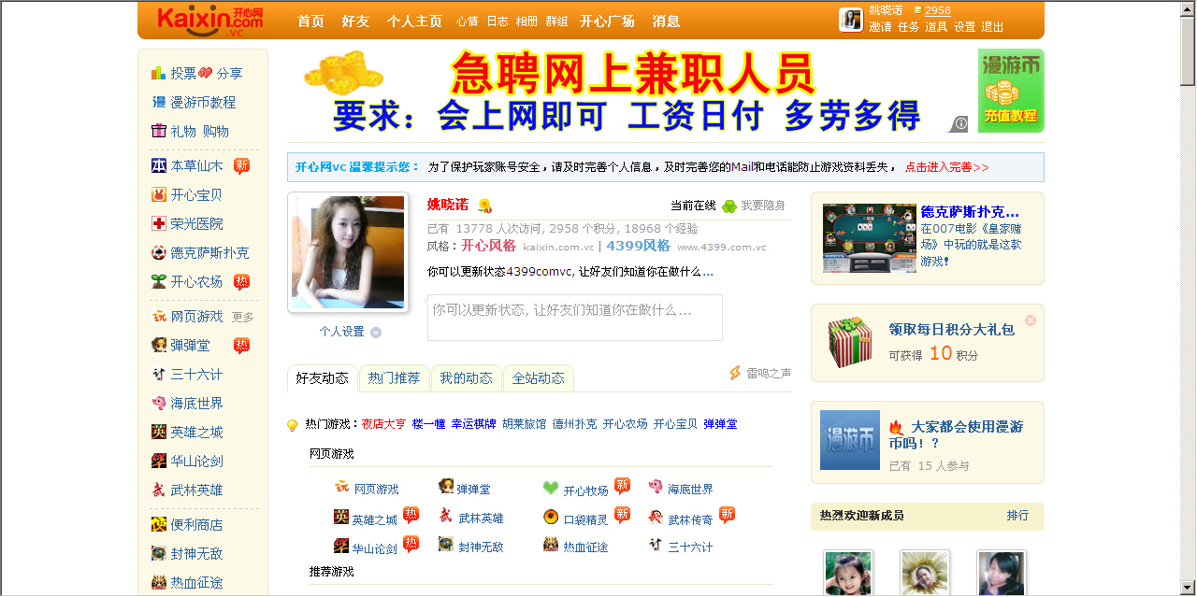Click the 本草仙木 icon in the sidebar
The image size is (1197, 597).
point(158,166)
